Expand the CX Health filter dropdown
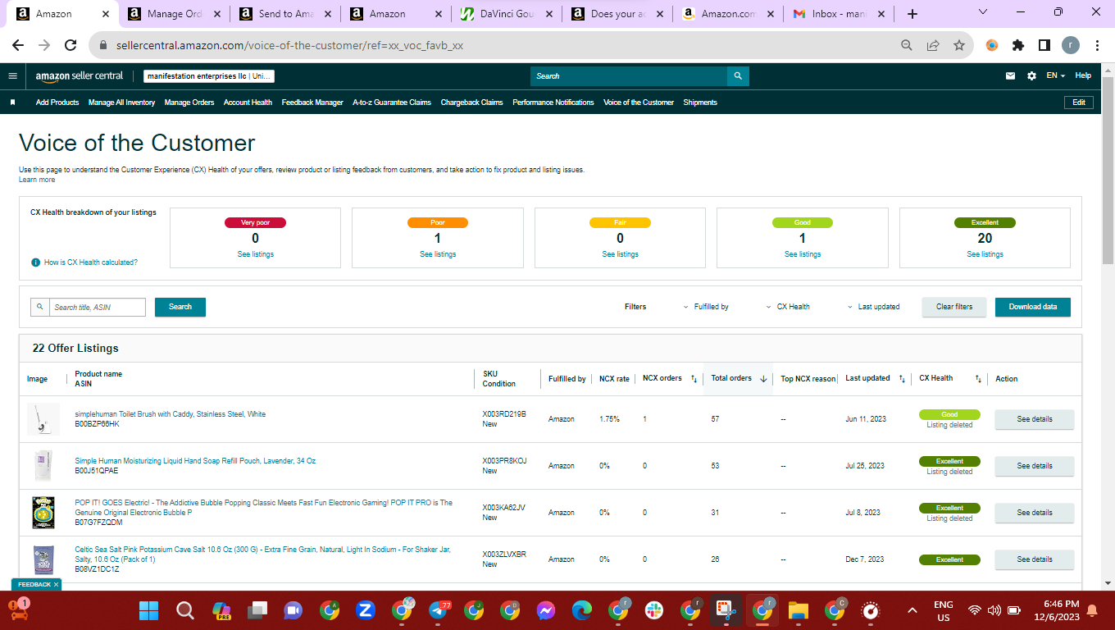 [787, 307]
